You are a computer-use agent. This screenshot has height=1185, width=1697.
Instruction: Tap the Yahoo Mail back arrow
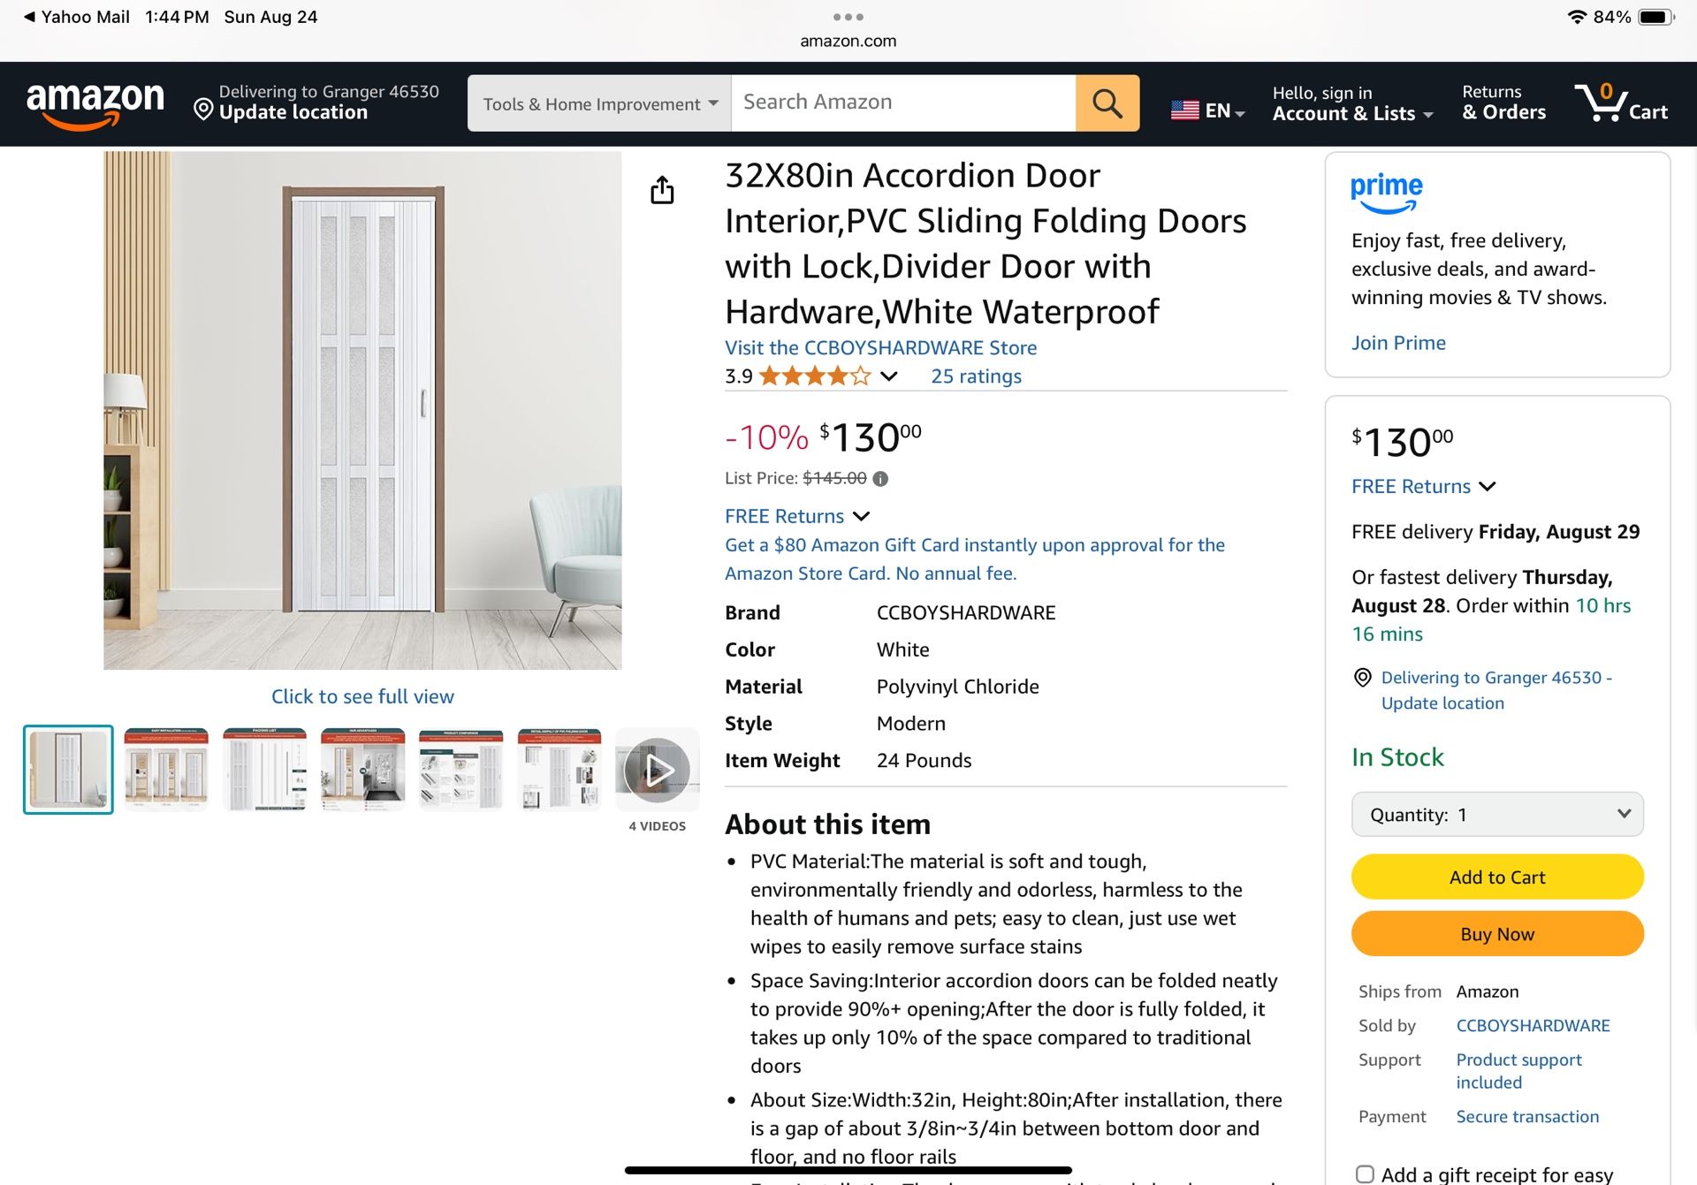click(29, 17)
